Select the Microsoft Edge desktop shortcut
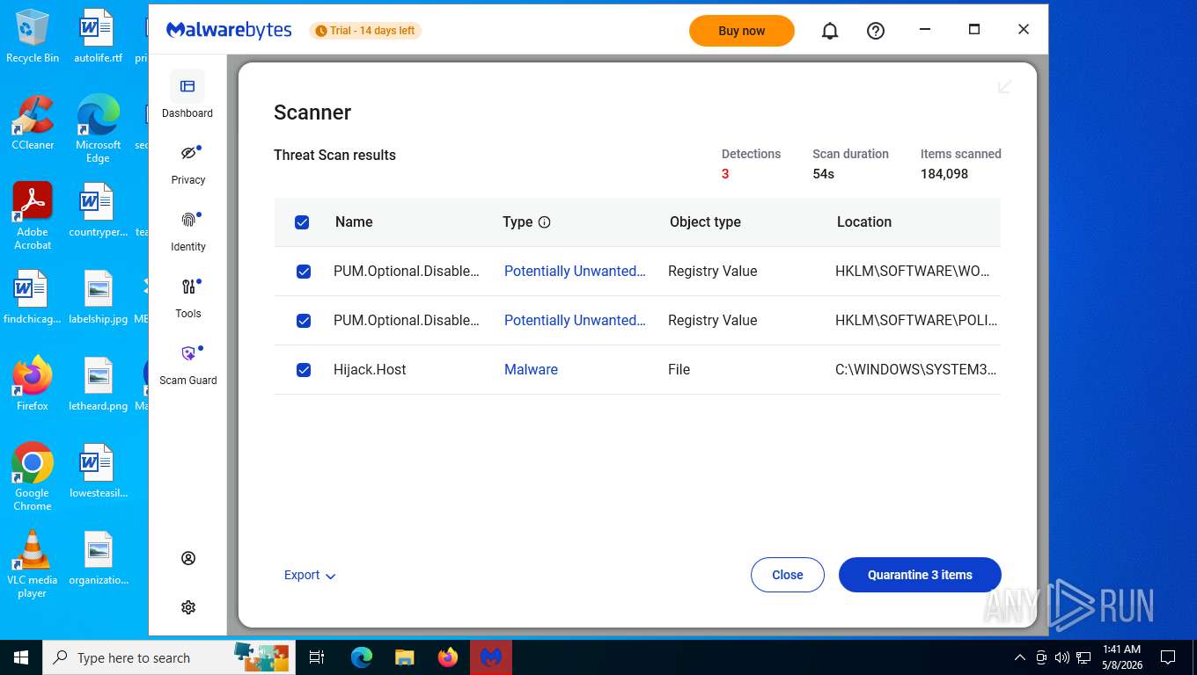The image size is (1197, 675). click(98, 129)
